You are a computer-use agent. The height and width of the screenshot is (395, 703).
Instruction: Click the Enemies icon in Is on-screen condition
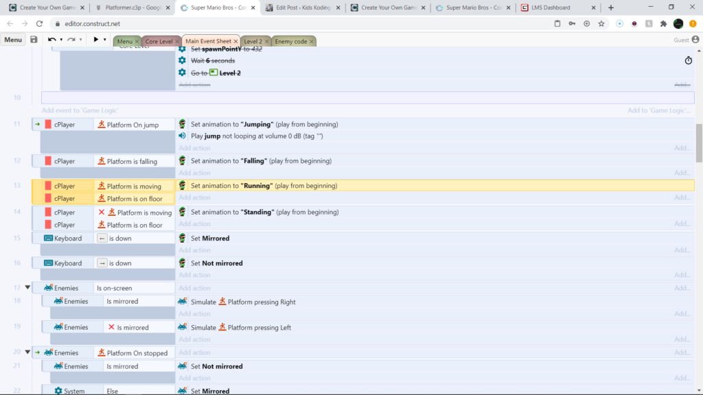tap(49, 288)
